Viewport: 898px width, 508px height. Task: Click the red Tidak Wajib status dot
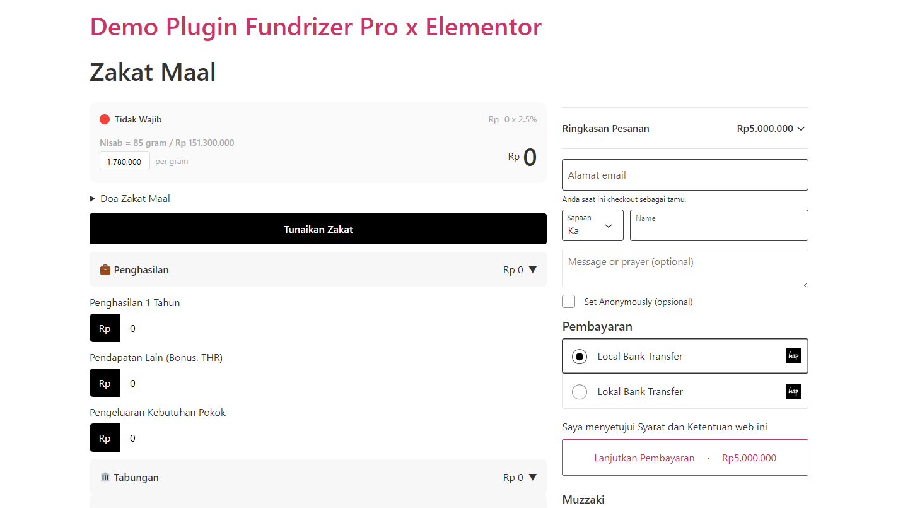coord(105,119)
